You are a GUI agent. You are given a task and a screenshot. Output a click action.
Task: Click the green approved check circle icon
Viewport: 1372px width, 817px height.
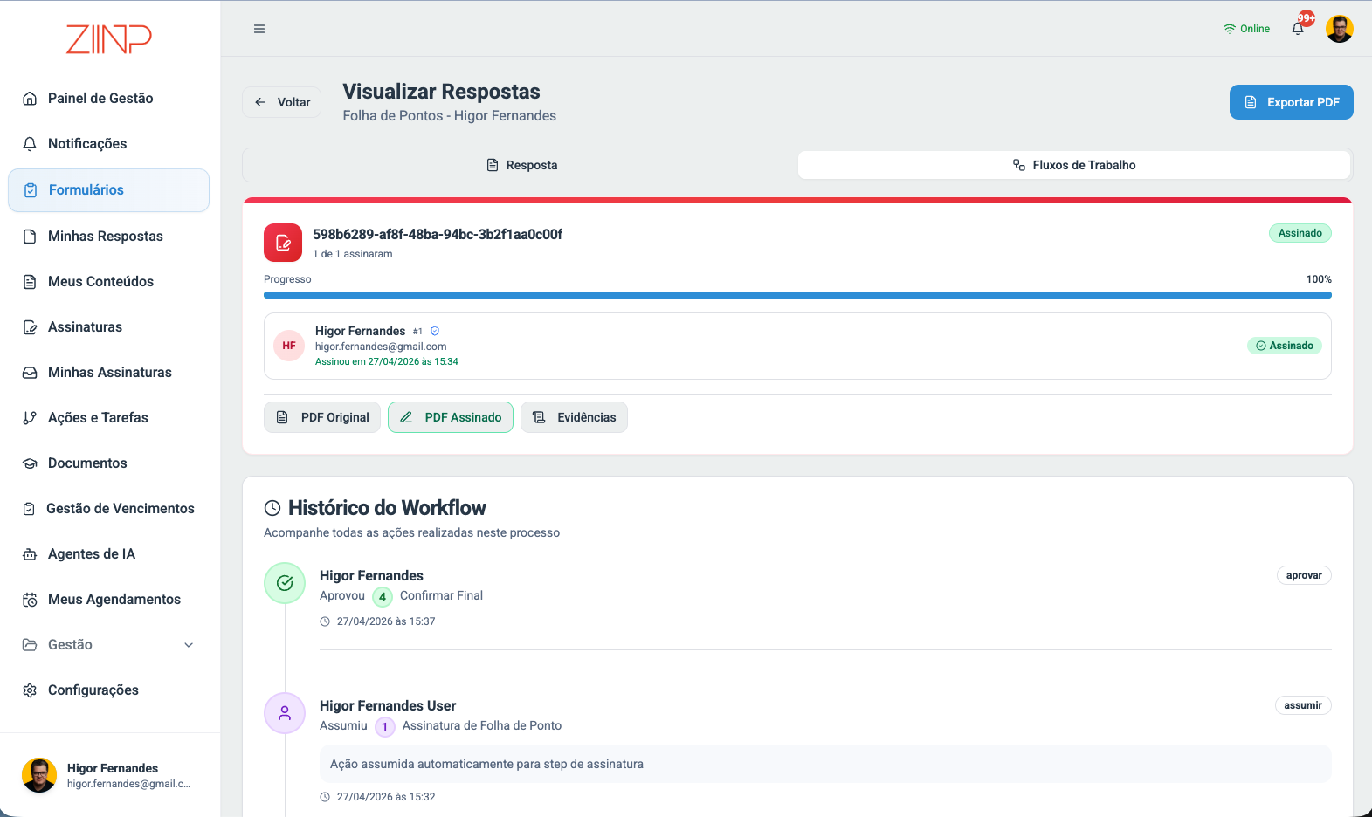click(x=285, y=583)
